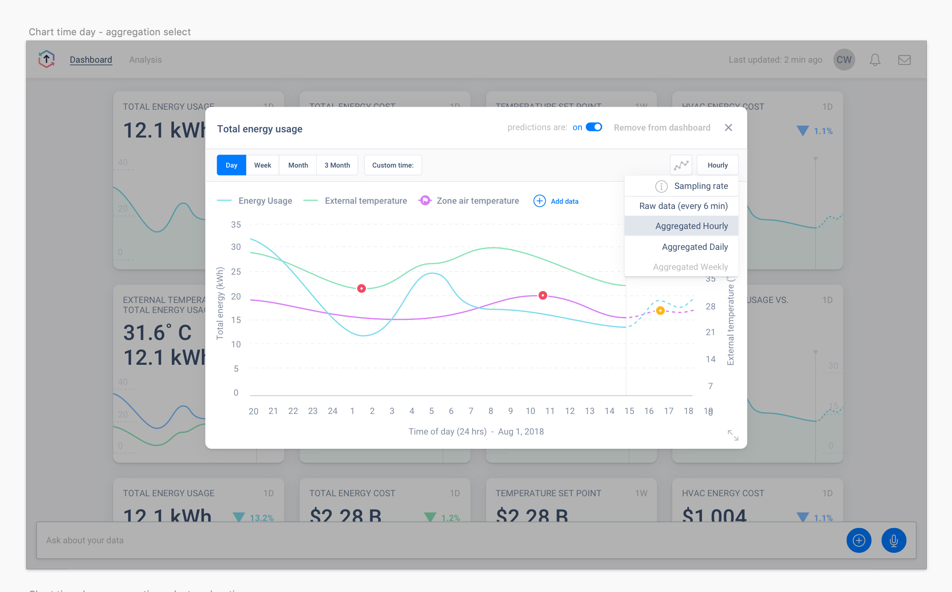Image resolution: width=952 pixels, height=592 pixels.
Task: Click the microphone voice input button
Action: pos(894,540)
